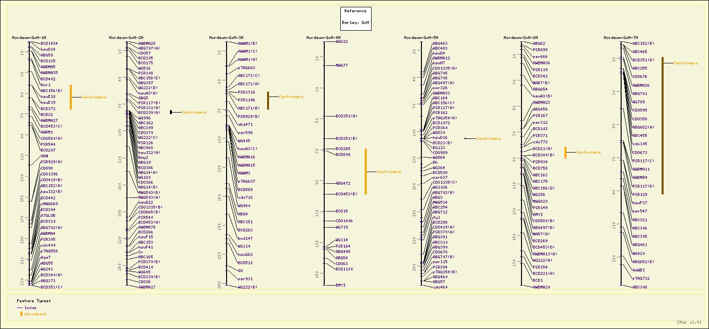This screenshot has height=329, width=709.
Task: Open the Hordeum-GxH-7H map title
Action: (x=621, y=38)
